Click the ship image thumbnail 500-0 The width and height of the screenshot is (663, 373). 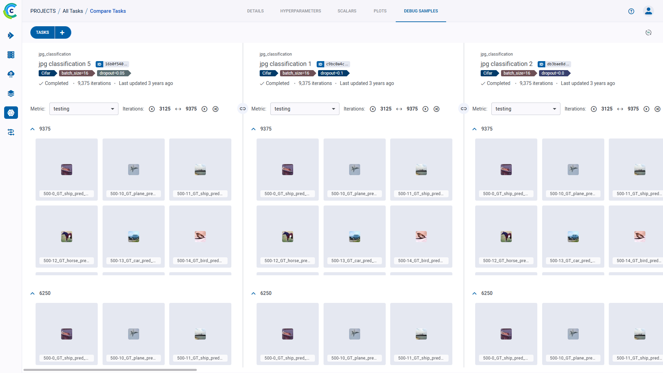point(66,170)
